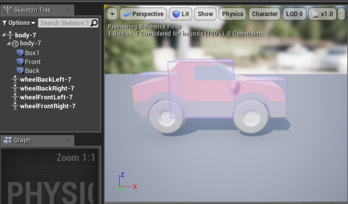Click the physics body icon beside body-7
The width and height of the screenshot is (348, 204).
click(x=15, y=43)
